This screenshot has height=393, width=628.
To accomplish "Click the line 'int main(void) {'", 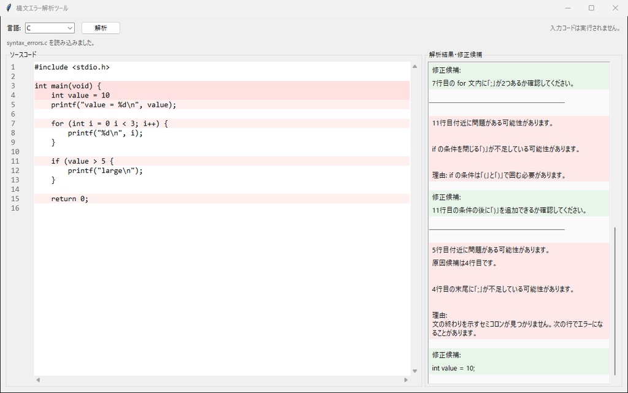I will point(67,86).
